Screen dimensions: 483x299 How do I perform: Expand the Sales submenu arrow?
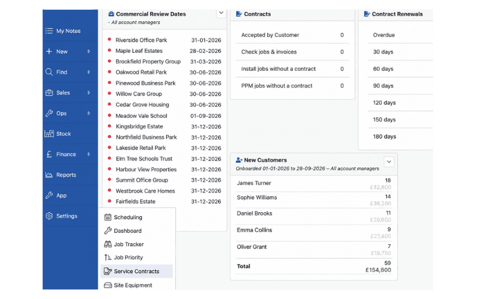pos(89,93)
